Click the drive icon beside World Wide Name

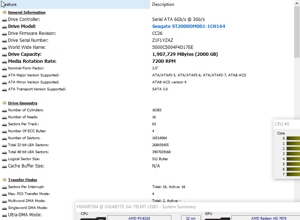(4, 48)
